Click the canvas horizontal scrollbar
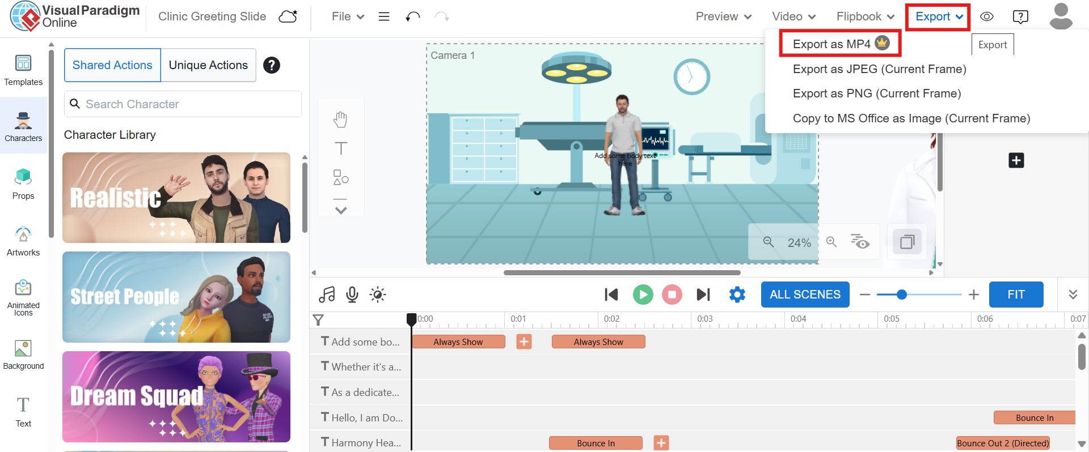 point(622,272)
